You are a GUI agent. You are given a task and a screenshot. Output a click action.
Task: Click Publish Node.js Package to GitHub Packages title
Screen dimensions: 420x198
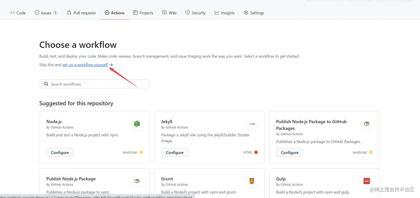311,125
